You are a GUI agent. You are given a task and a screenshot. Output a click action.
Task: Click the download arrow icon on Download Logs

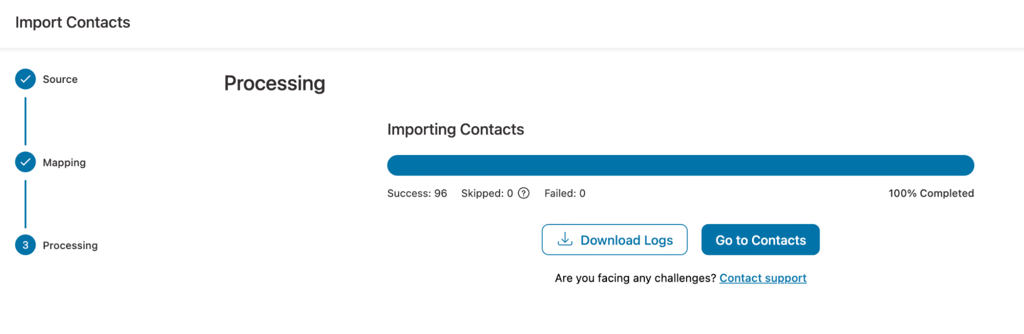click(x=565, y=239)
